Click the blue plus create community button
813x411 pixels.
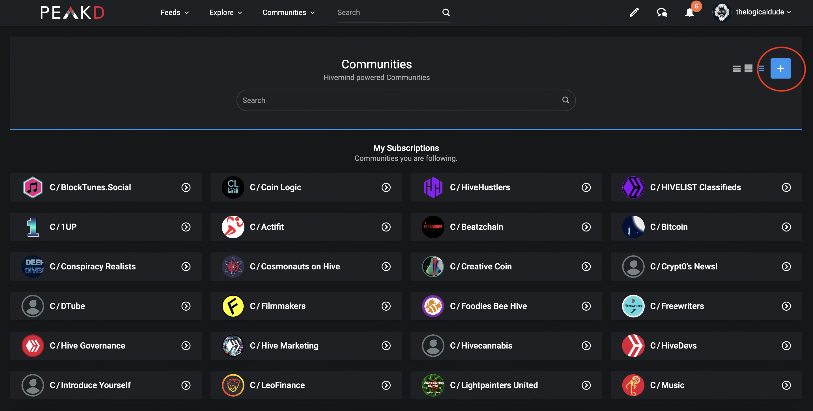[x=780, y=68]
